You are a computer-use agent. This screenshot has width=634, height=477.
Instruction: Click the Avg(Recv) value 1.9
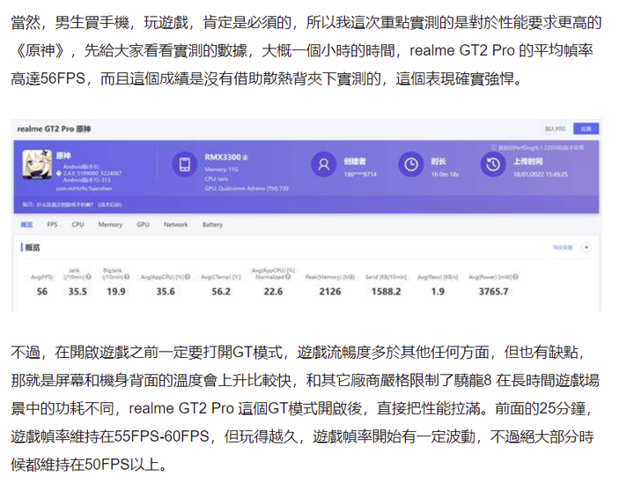pyautogui.click(x=438, y=292)
